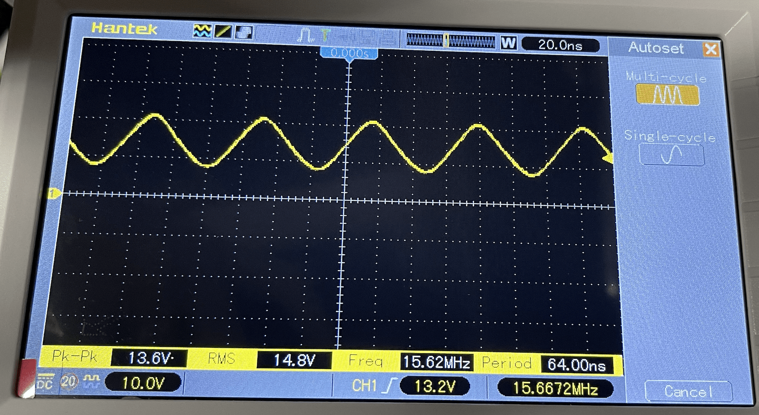Click the trigger level arrow at right edge

[x=608, y=157]
